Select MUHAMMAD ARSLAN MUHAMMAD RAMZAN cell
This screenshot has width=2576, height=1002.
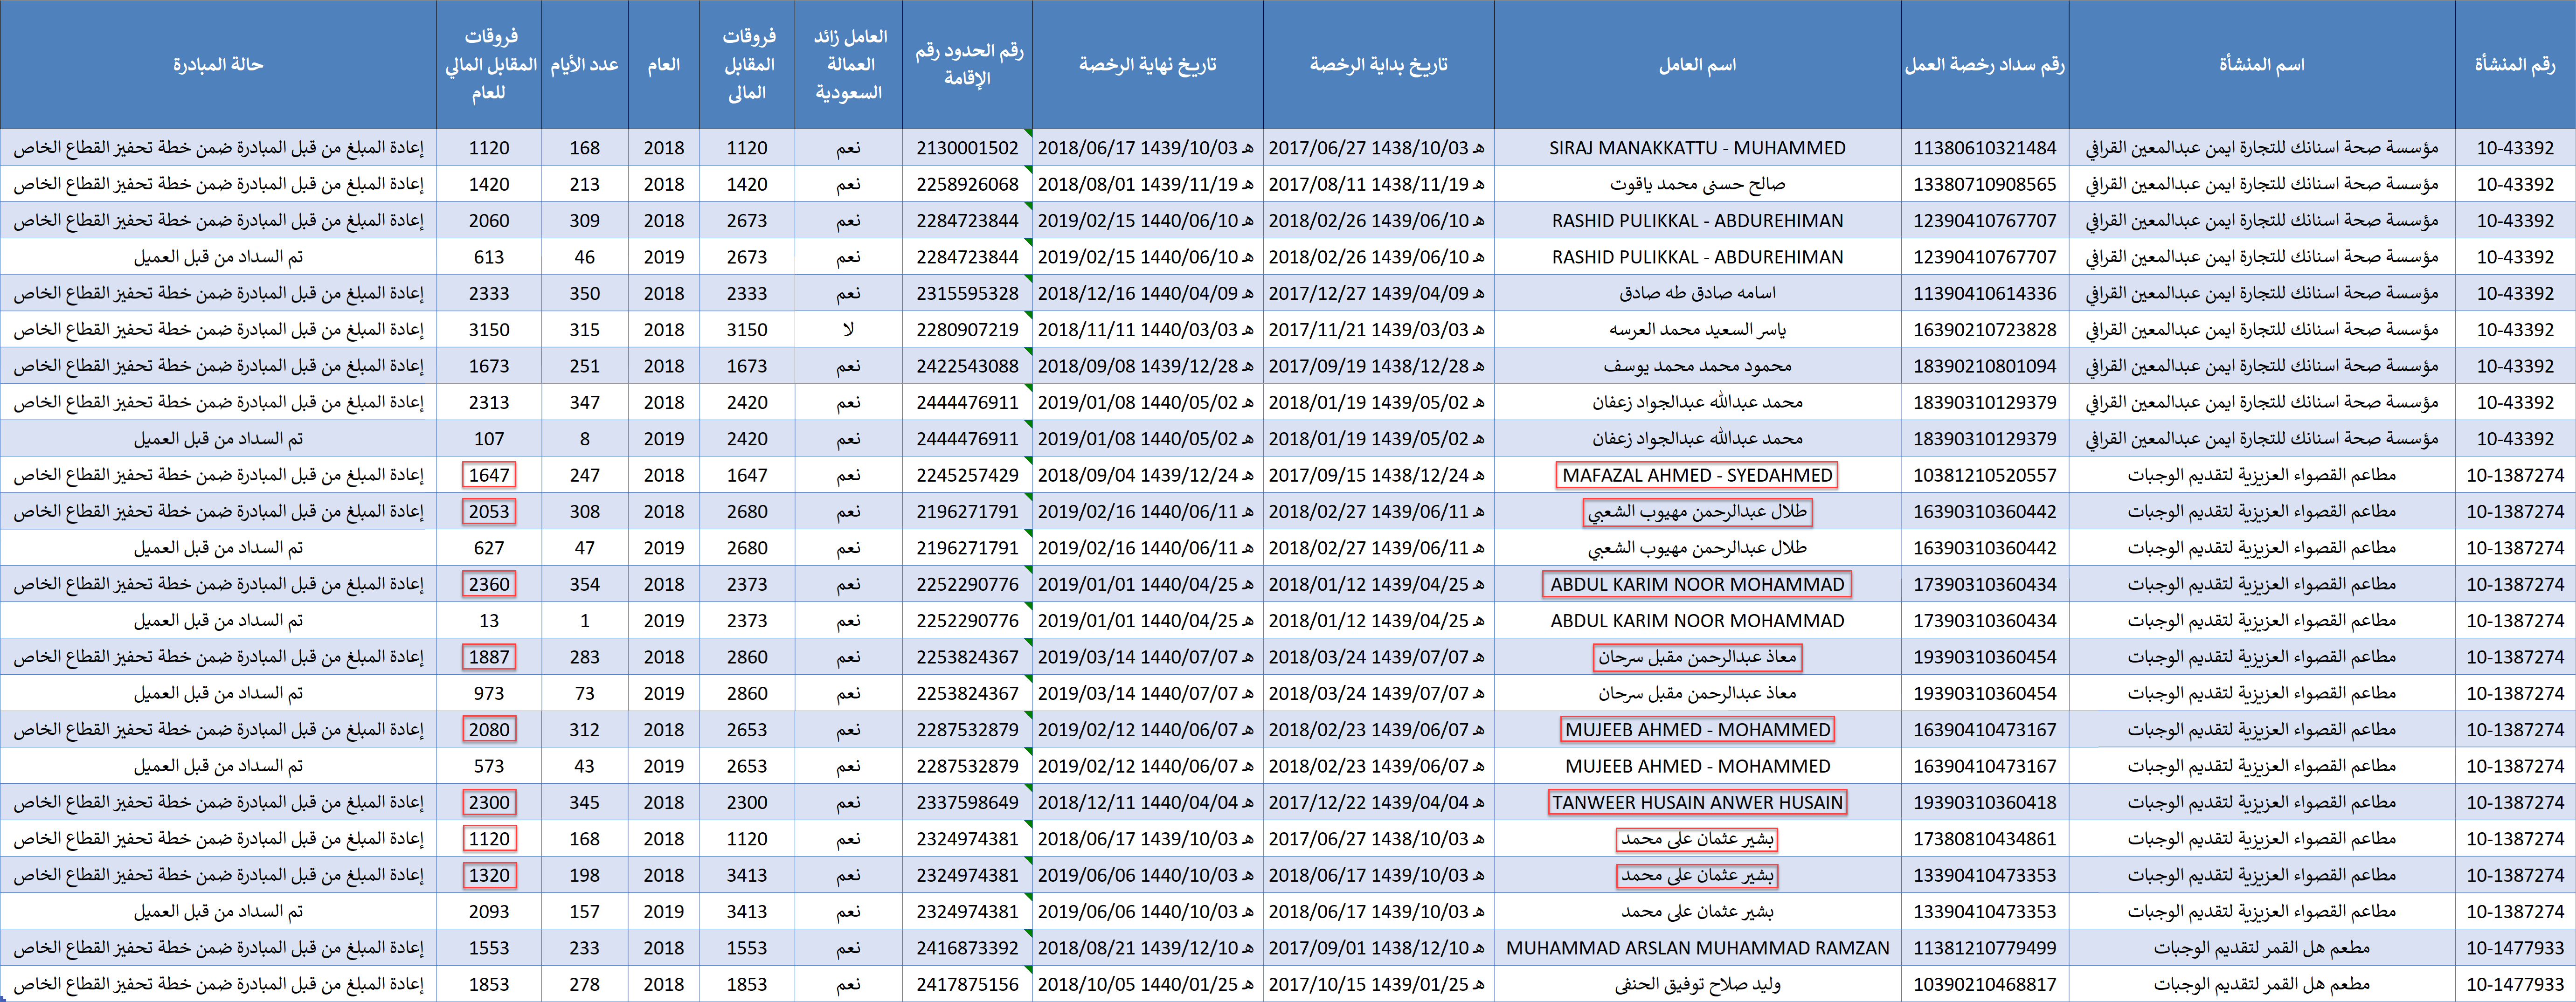(1697, 948)
